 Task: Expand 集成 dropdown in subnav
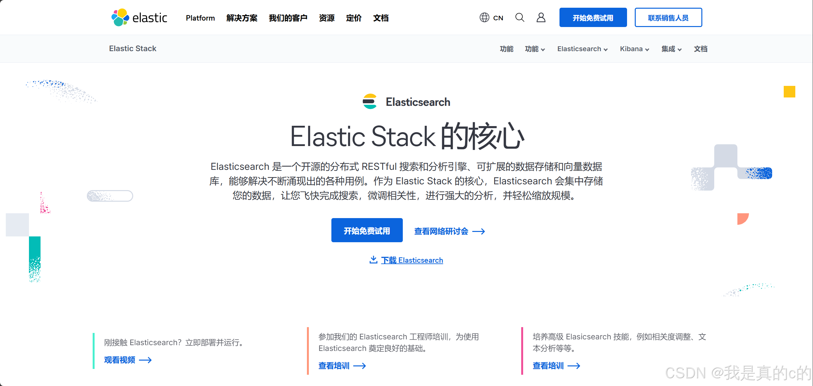point(671,49)
